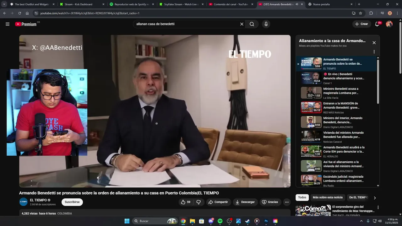Open the Chrome profile avatar
Image resolution: width=402 pixels, height=226 pixels.
tap(390, 13)
